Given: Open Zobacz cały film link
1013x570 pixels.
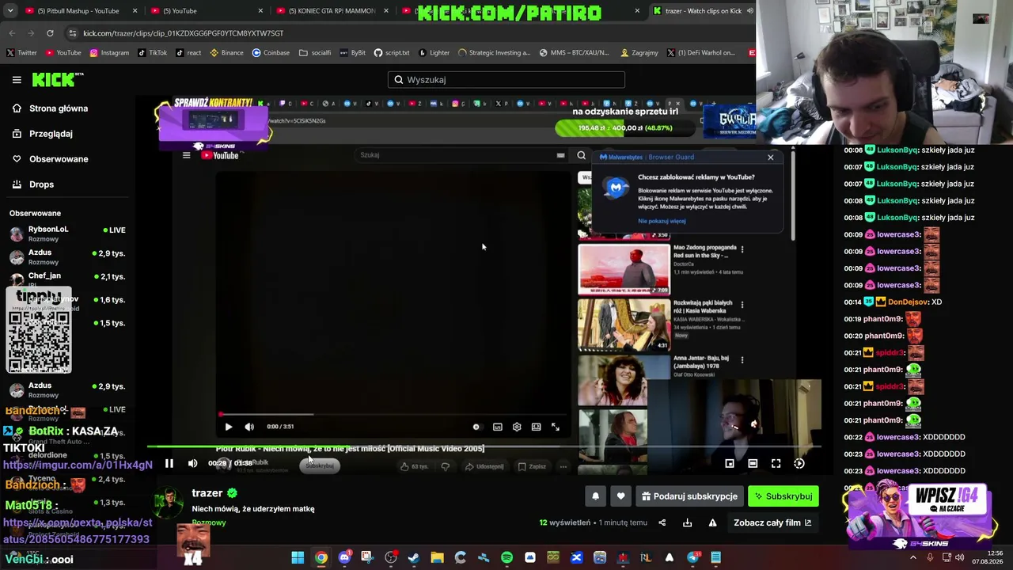Looking at the screenshot, I should (772, 522).
